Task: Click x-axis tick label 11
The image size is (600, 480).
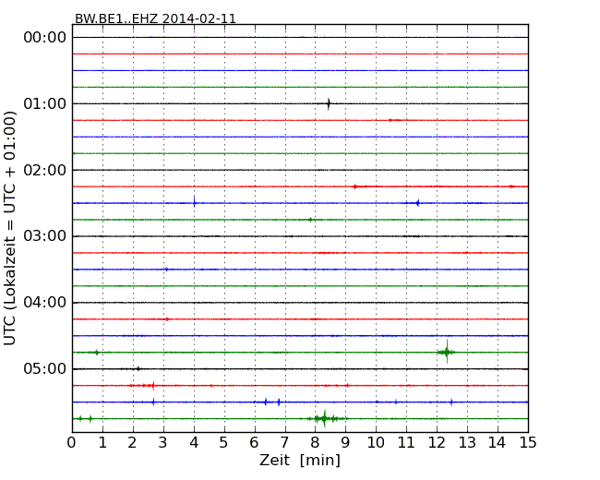Action: tap(406, 443)
